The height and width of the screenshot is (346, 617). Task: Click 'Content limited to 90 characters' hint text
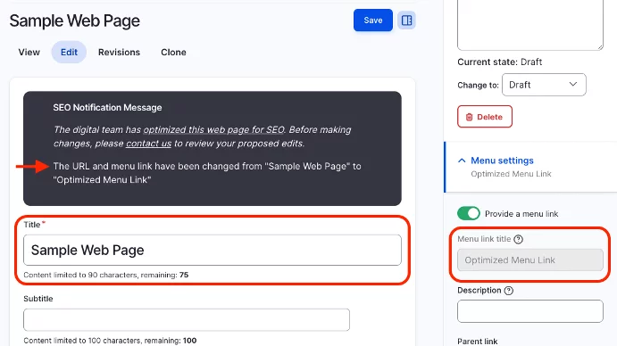click(x=106, y=275)
